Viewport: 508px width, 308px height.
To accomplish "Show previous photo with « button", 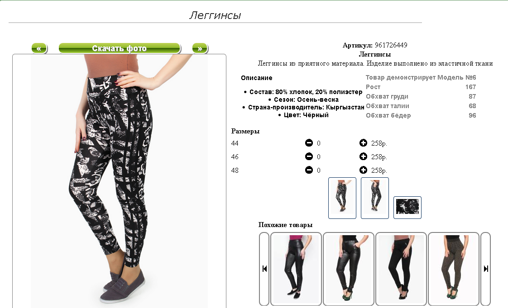I will tap(39, 48).
